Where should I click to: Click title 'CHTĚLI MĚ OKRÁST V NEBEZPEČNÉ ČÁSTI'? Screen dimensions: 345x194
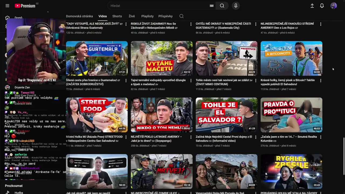pos(223,26)
